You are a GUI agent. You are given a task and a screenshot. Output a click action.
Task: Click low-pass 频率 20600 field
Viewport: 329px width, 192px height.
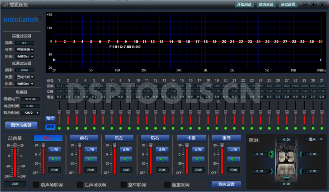(25, 70)
